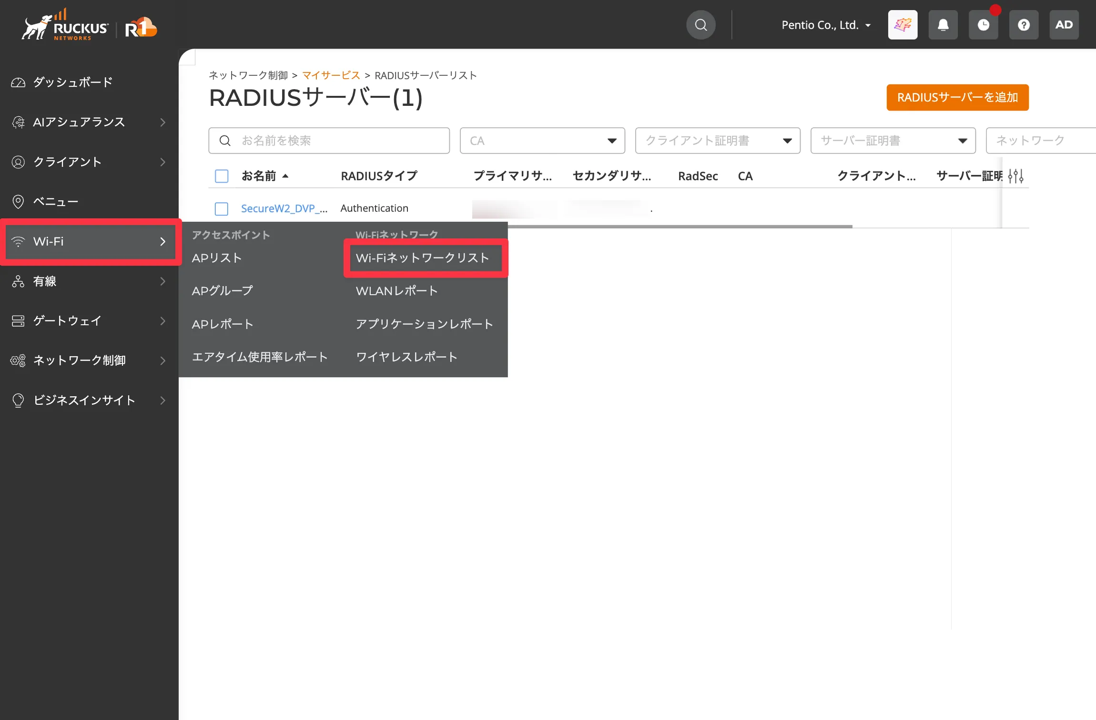Click the horizontal table scrollbar

[680, 226]
